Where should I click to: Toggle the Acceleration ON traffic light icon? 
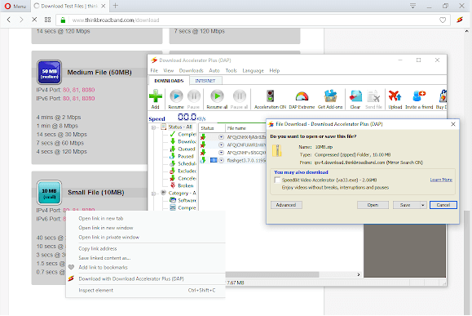(270, 96)
